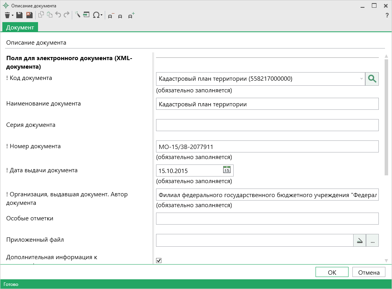Image resolution: width=392 pixels, height=289 pixels.
Task: Click the save (floppy disk) toolbar icon
Action: click(x=19, y=15)
